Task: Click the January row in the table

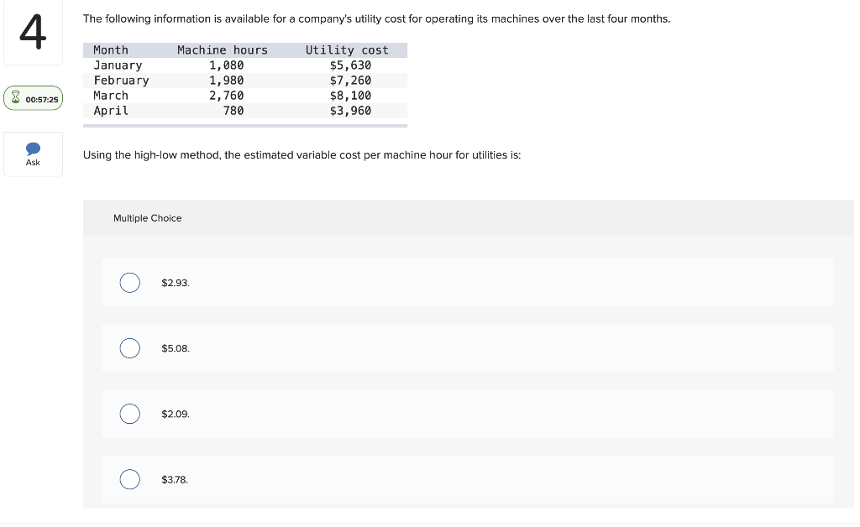Action: pos(245,65)
